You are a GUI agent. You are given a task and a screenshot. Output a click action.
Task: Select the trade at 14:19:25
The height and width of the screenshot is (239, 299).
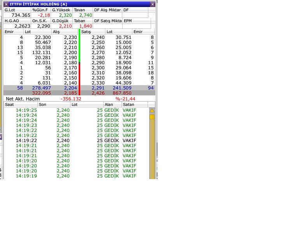pos(76,110)
